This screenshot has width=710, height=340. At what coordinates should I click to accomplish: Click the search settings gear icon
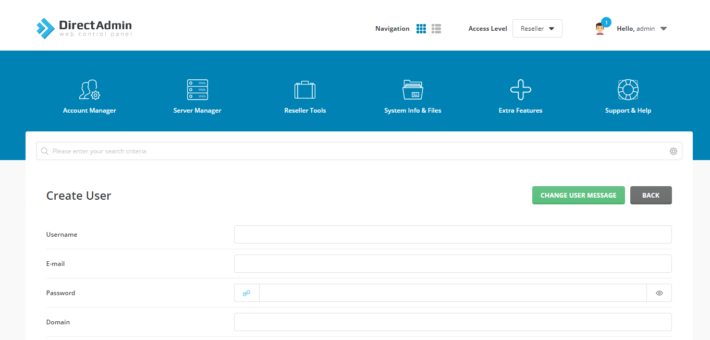[x=674, y=151]
